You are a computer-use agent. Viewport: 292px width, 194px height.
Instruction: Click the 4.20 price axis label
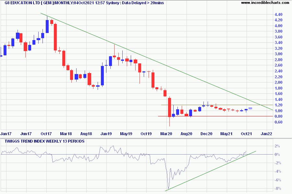pos(278,20)
